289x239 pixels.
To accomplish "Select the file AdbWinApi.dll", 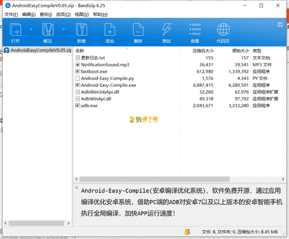I will (x=96, y=99).
